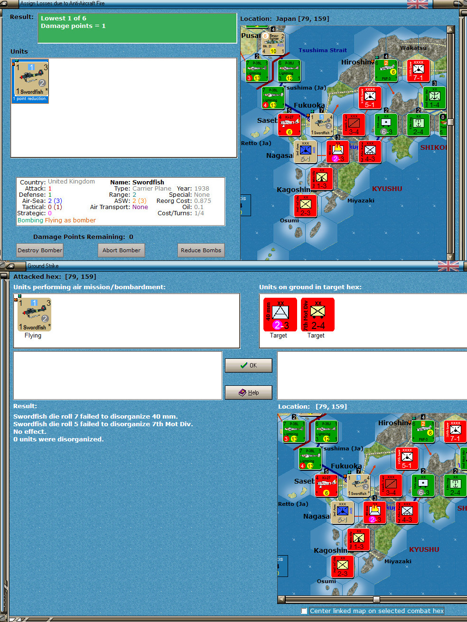Click Ki-27 fighter counter on Ground Strike map
Viewport: 467px width, 622px height.
(326, 485)
